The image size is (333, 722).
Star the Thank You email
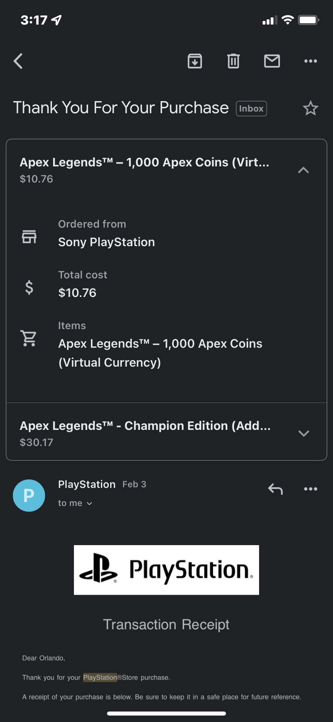click(310, 108)
